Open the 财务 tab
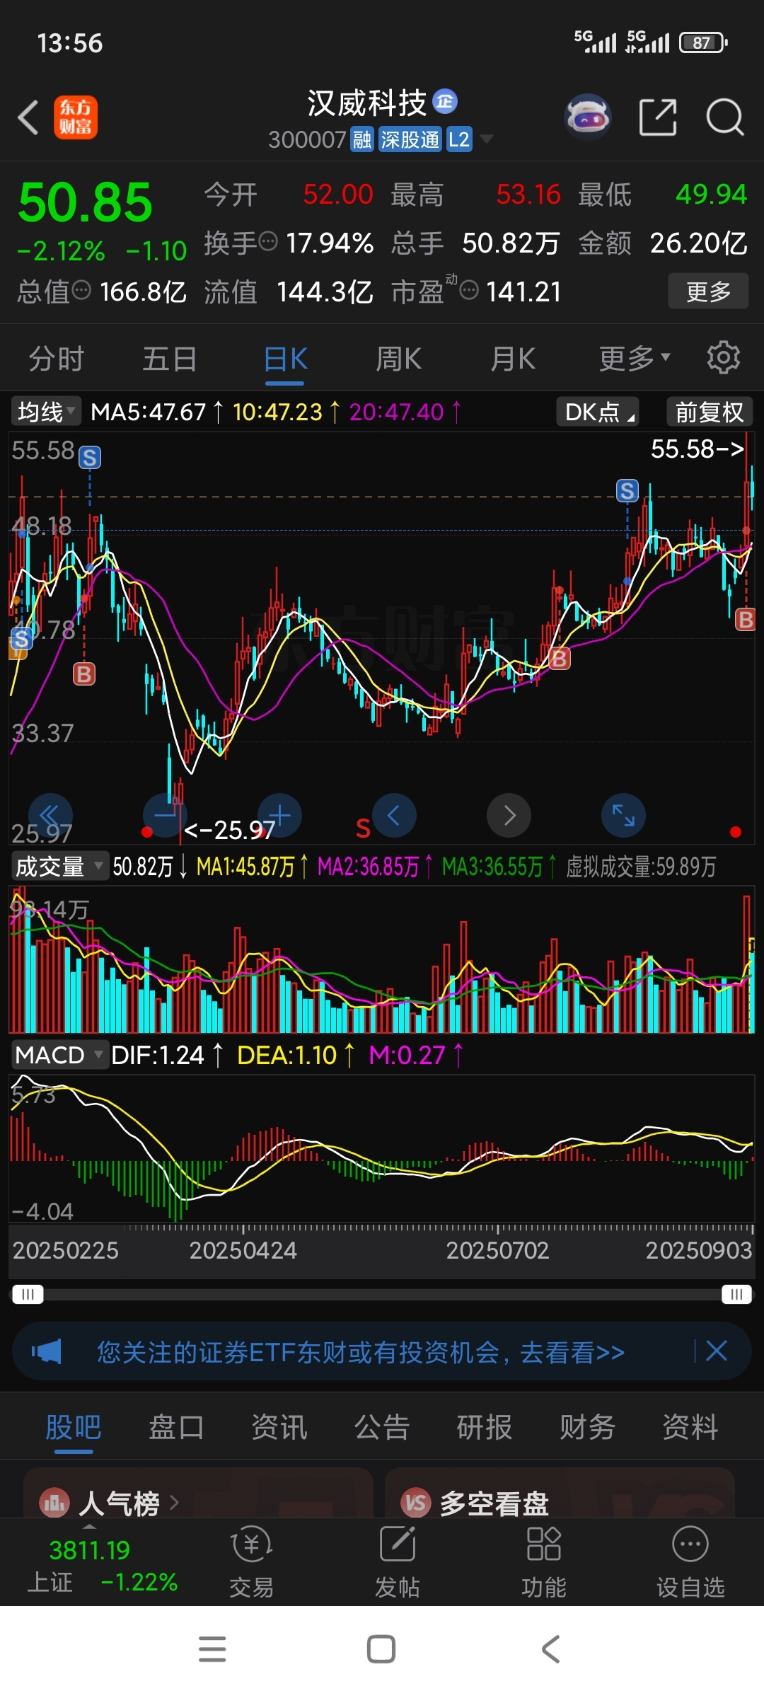Image resolution: width=764 pixels, height=1698 pixels. [587, 1427]
